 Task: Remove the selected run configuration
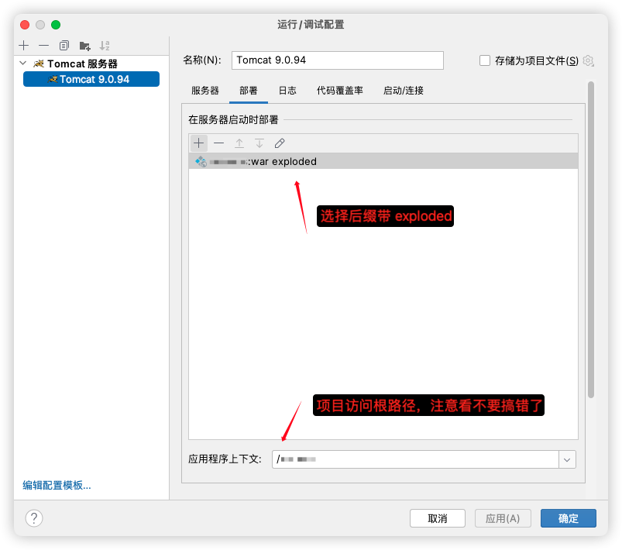tap(43, 46)
